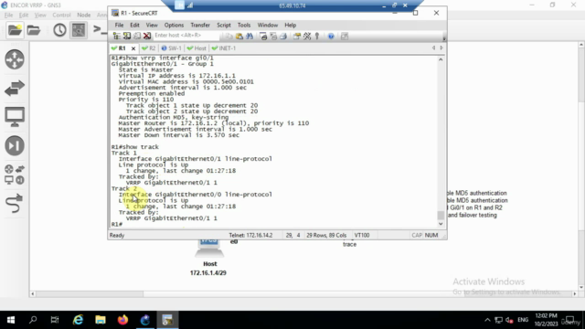The image size is (585, 329).
Task: Click the Quick Connect toolbar icon in SecureCRT
Action: (127, 36)
